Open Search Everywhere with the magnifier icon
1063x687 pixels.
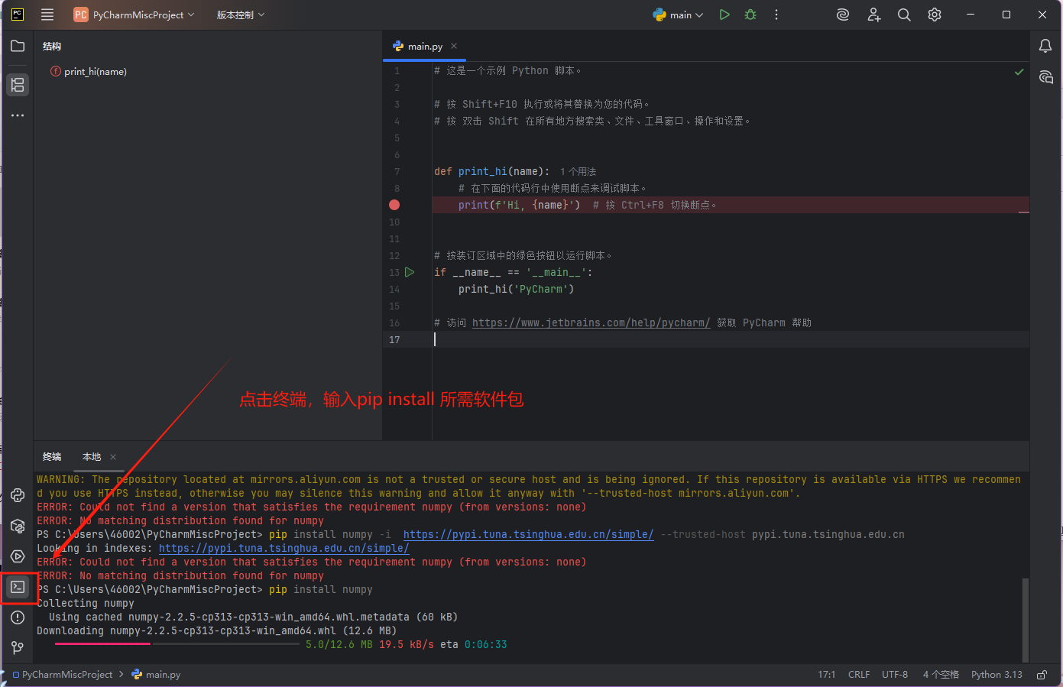pyautogui.click(x=904, y=14)
